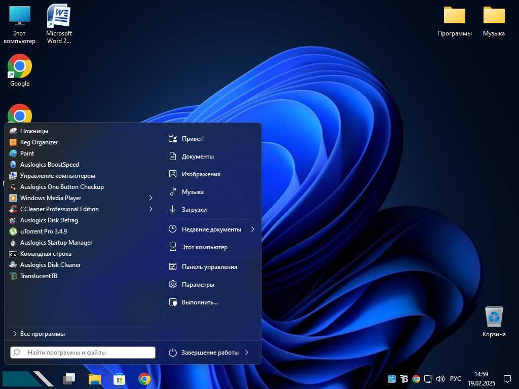519x389 pixels.
Task: Click Завершение работы button
Action: coord(204,353)
